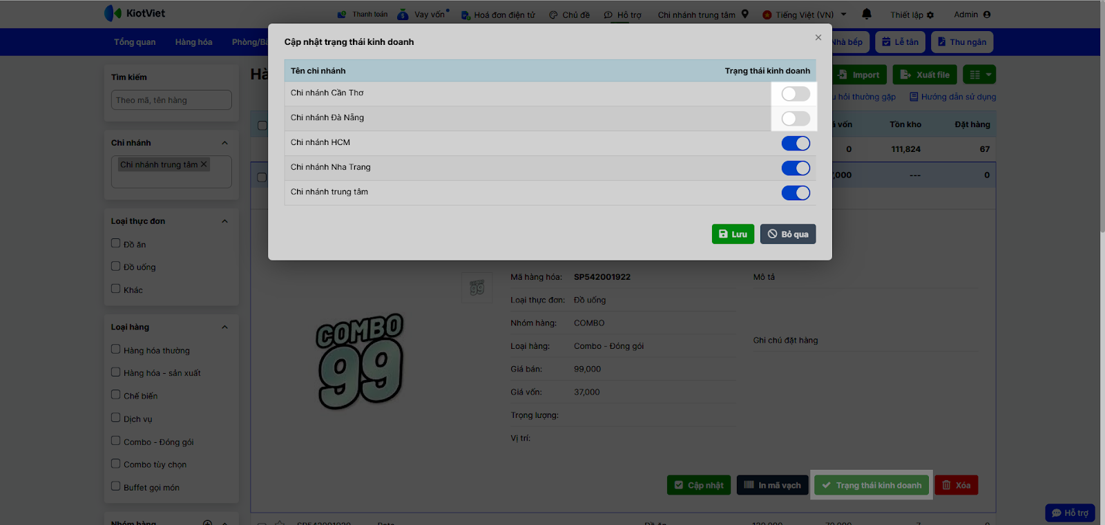Check the Hàng hóa - sản xuất checkbox
Viewport: 1105px width, 525px height.
pyautogui.click(x=116, y=372)
